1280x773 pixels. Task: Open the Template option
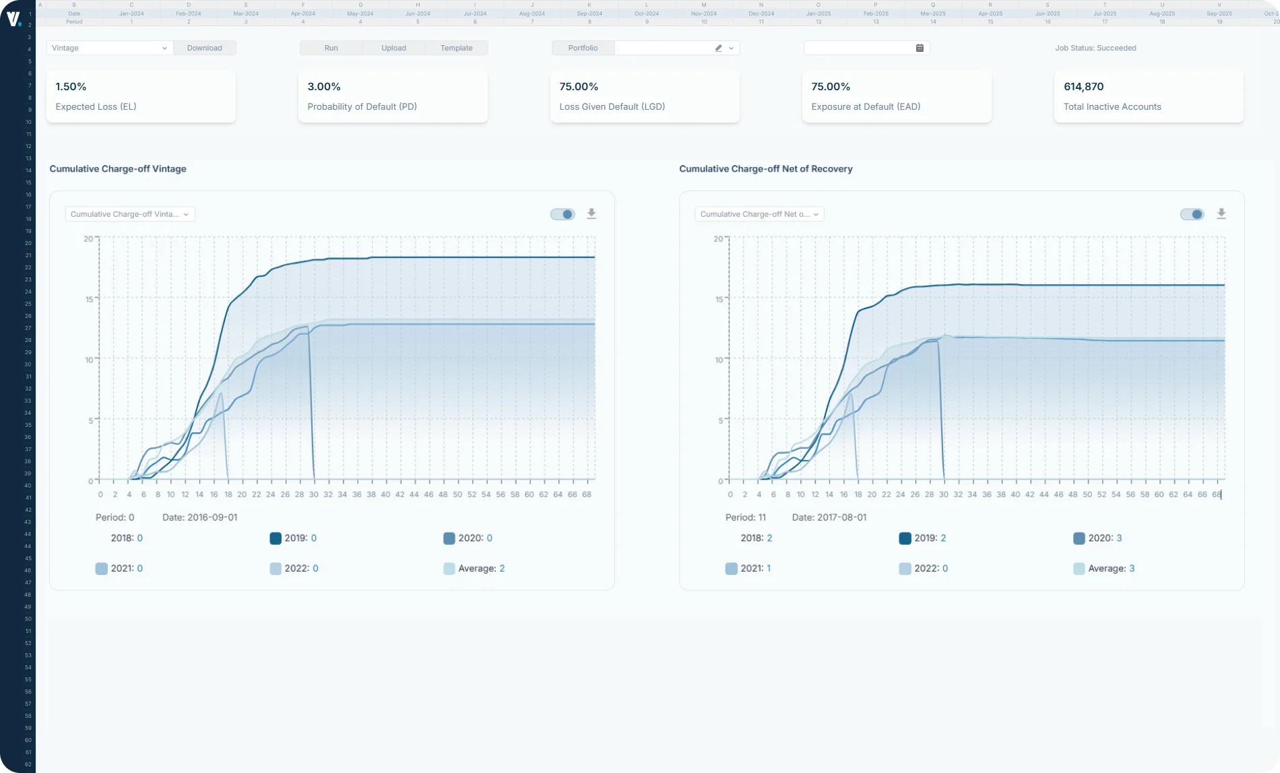click(x=456, y=48)
